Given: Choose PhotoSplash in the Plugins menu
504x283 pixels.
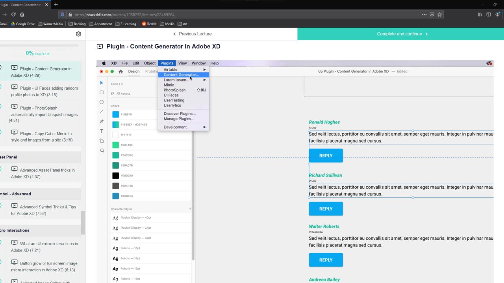Looking at the screenshot, I should [183, 90].
